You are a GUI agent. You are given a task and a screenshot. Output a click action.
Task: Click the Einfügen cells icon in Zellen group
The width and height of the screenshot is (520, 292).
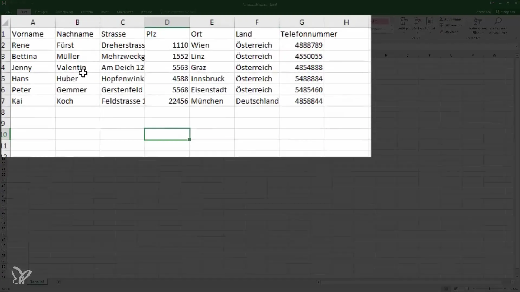click(404, 21)
